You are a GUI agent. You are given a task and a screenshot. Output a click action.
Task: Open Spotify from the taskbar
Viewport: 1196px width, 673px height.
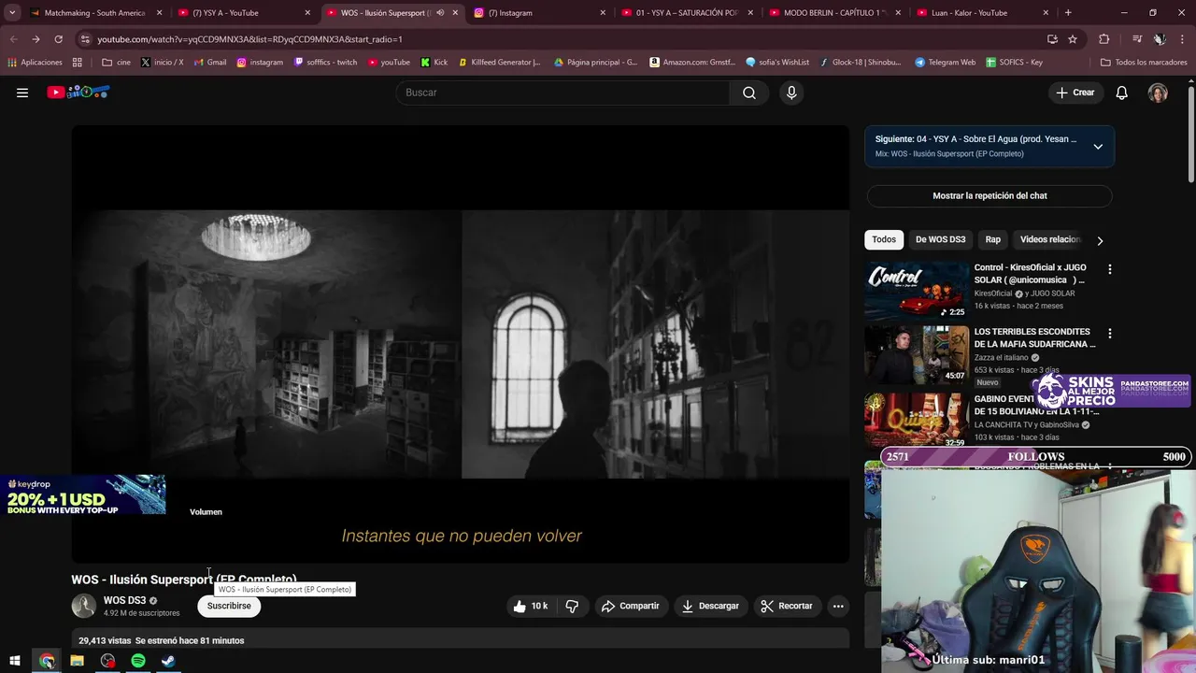[x=138, y=661]
